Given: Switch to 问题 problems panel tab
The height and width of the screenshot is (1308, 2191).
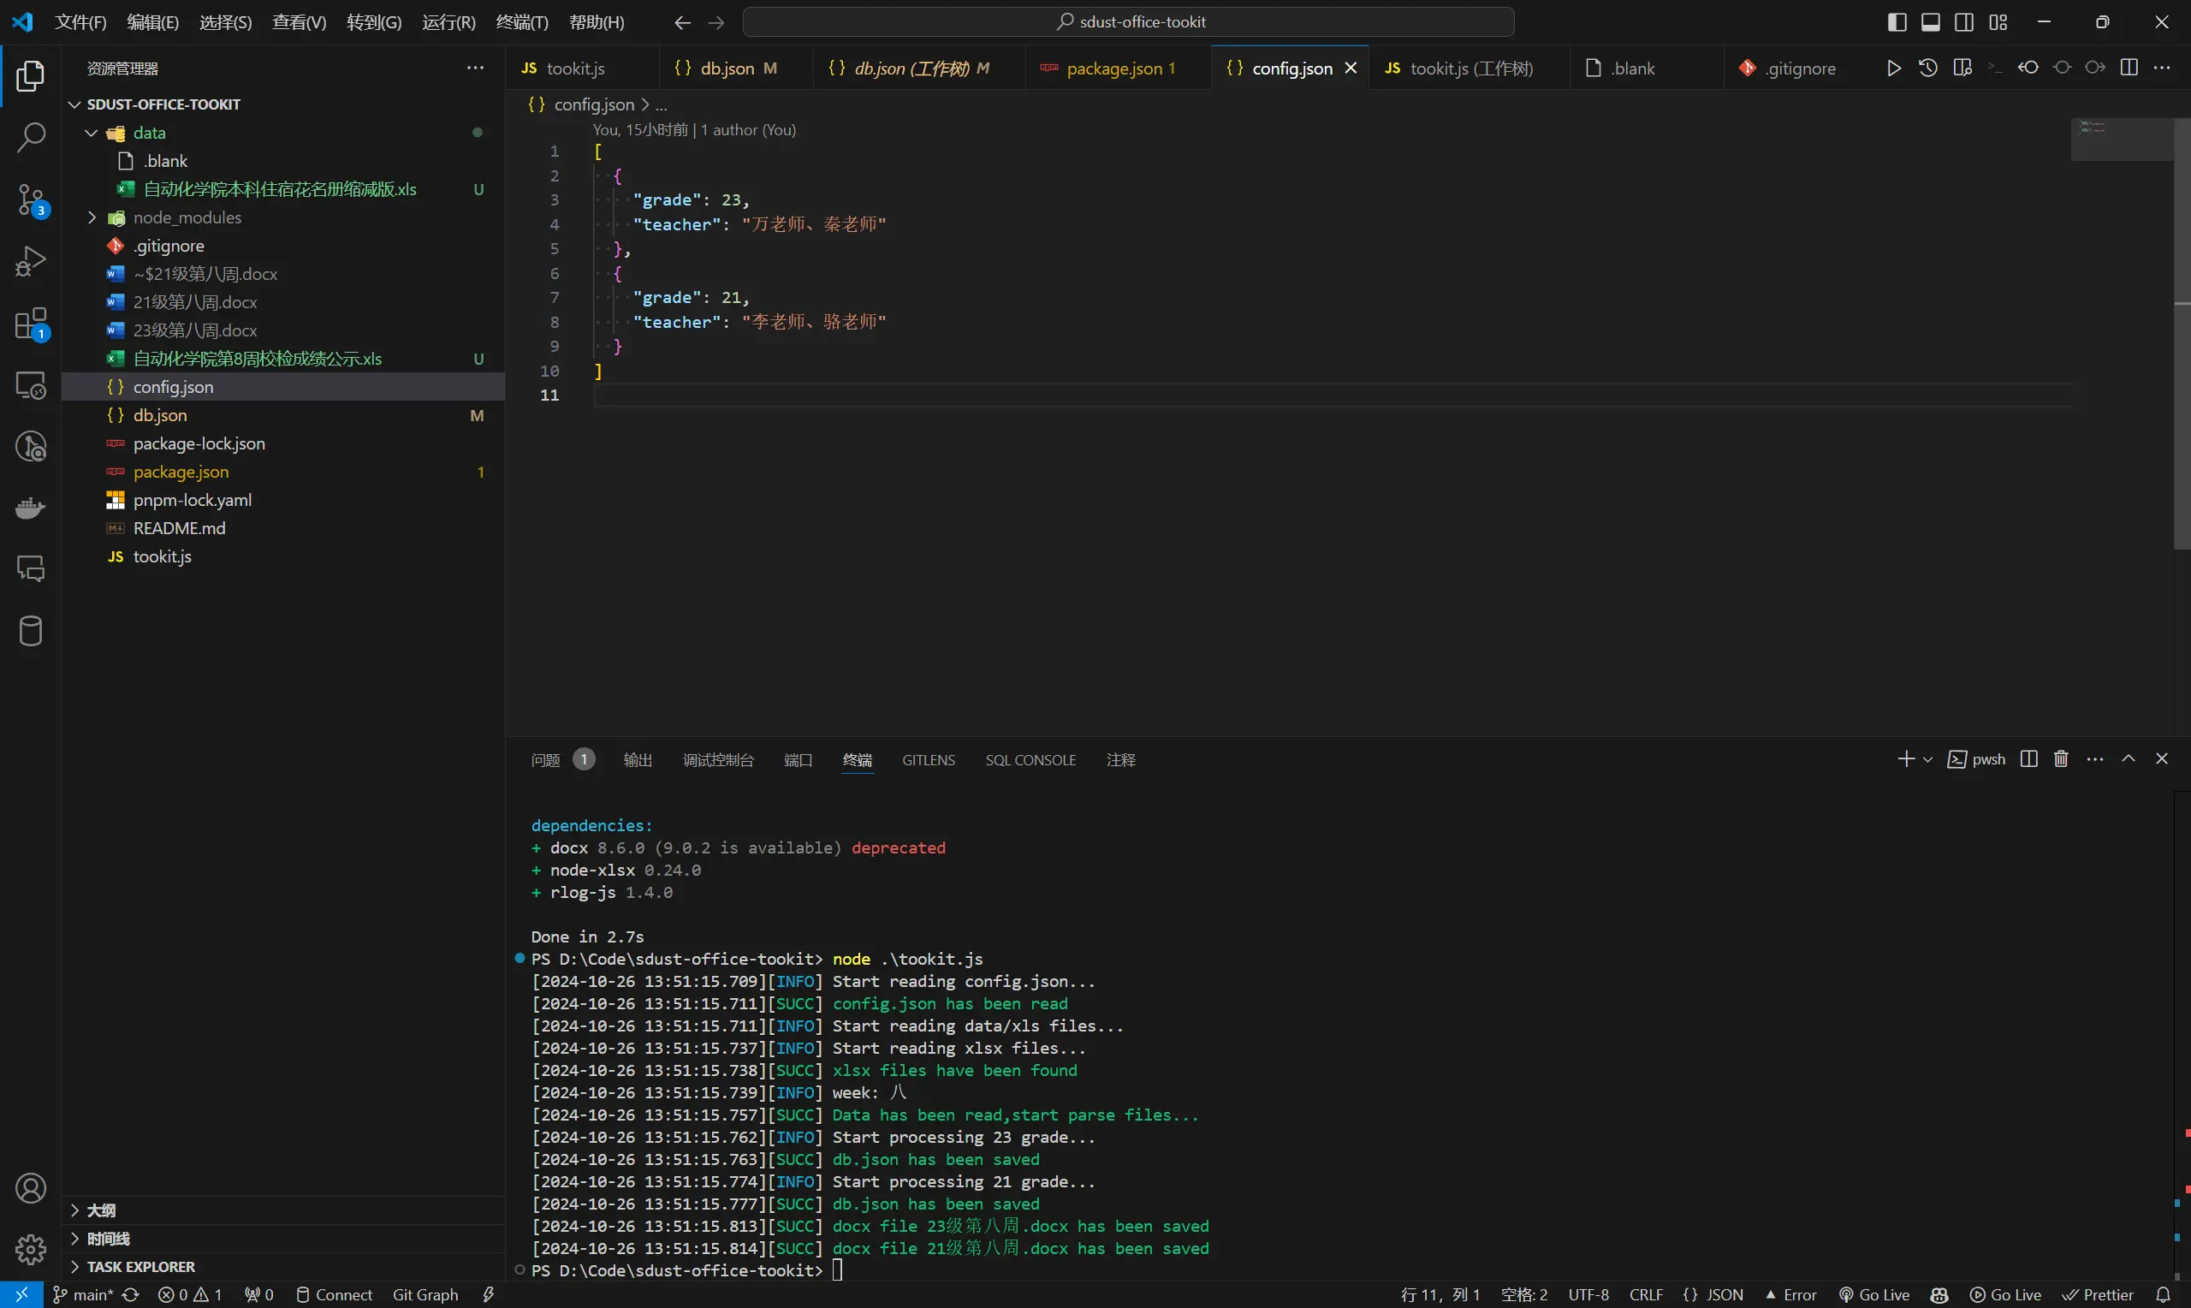Looking at the screenshot, I should [x=562, y=760].
